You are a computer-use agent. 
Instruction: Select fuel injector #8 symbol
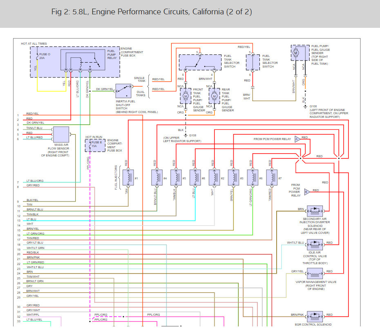click(195, 178)
